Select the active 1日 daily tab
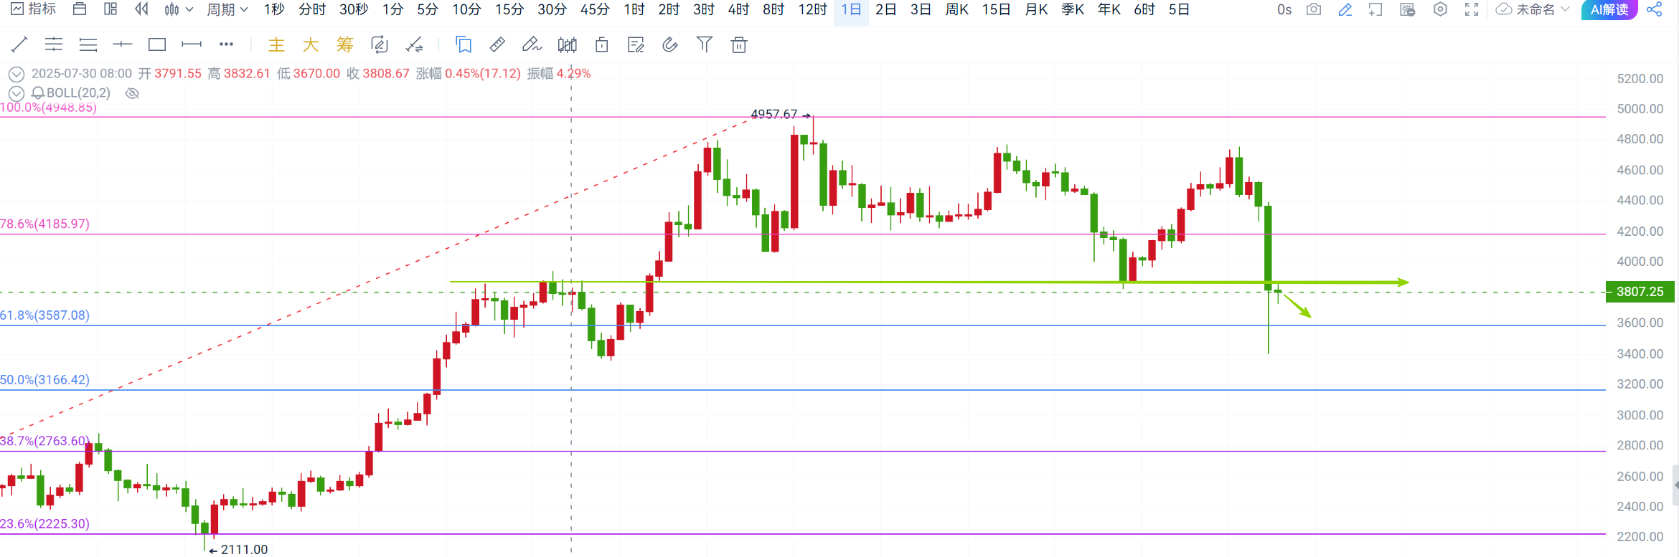1679x557 pixels. tap(851, 9)
